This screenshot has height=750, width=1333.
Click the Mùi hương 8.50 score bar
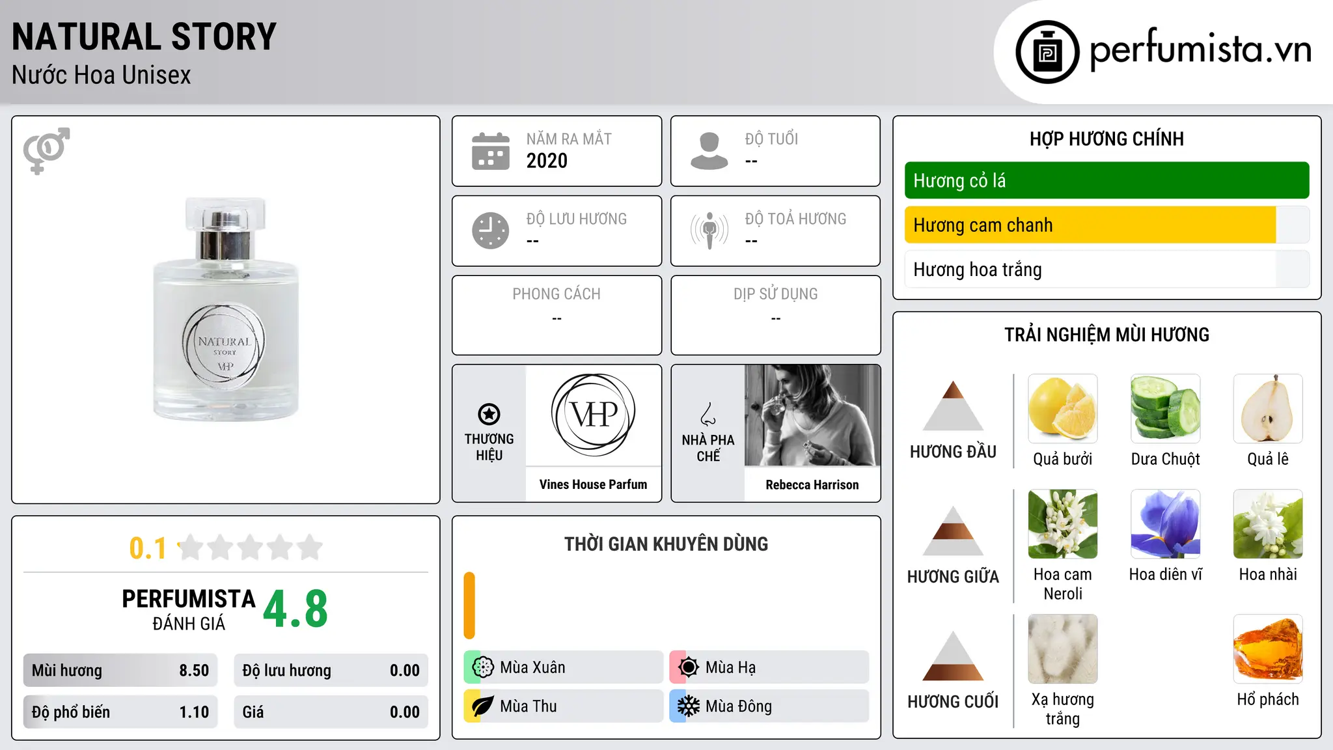[120, 671]
